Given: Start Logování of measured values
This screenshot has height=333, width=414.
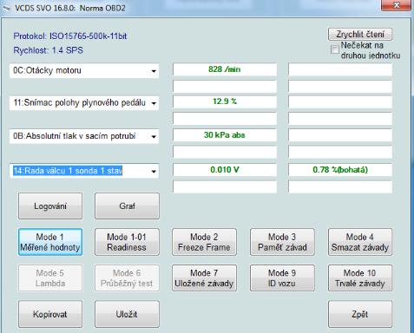Looking at the screenshot, I should click(50, 206).
